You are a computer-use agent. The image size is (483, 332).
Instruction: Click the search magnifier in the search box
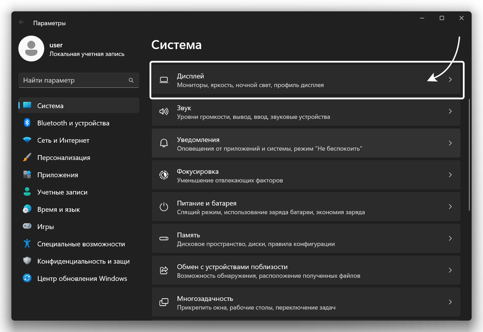tap(131, 80)
